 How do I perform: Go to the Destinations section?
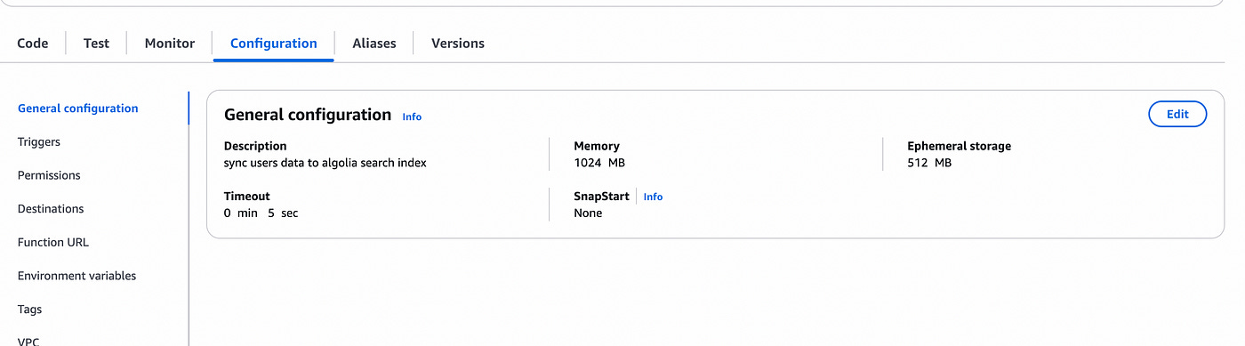(x=51, y=209)
